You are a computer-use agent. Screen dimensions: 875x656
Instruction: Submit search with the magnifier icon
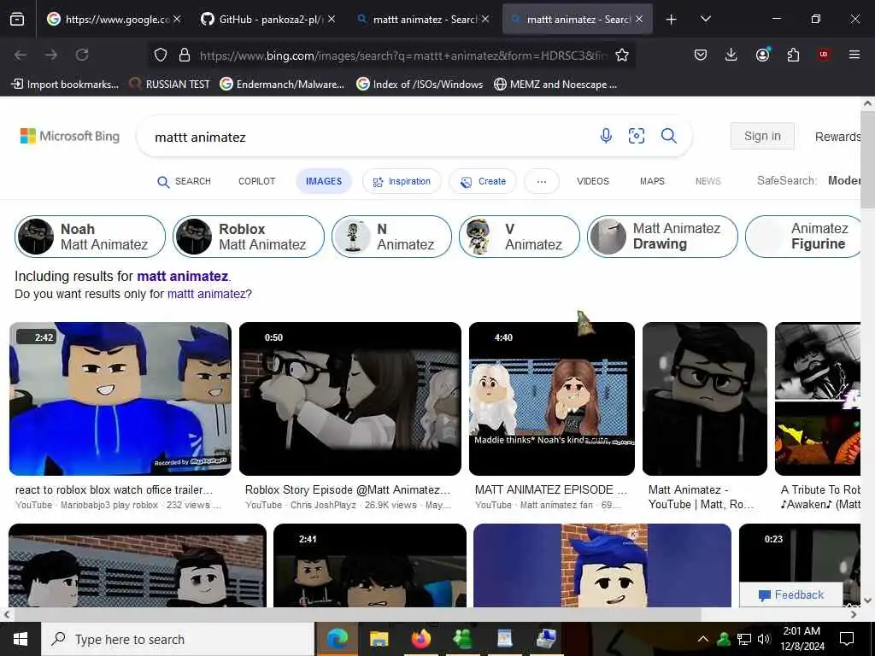(x=668, y=136)
